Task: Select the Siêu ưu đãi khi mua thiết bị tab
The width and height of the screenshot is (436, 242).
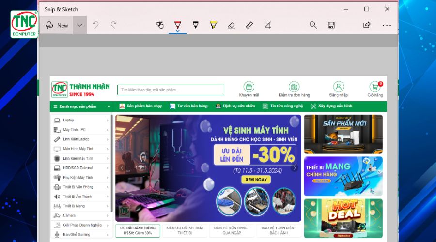Action: pos(185,230)
